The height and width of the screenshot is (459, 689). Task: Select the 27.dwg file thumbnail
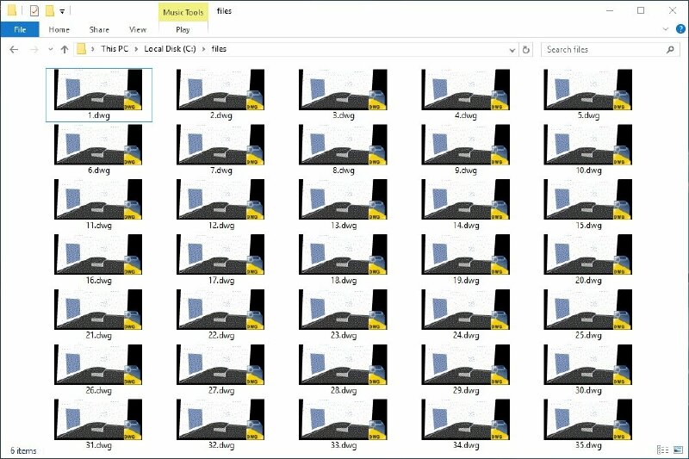tap(220, 364)
